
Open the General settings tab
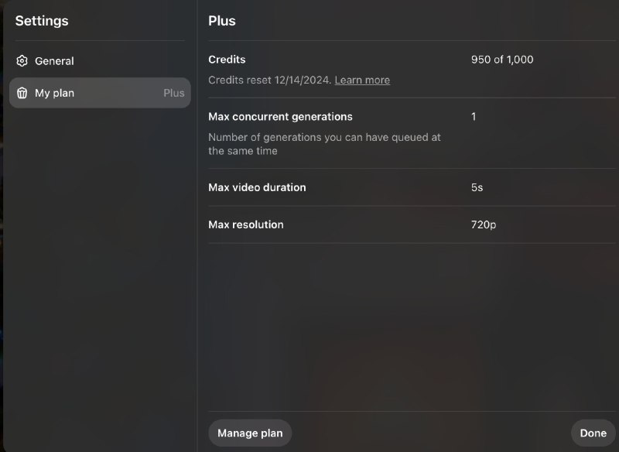(100, 61)
